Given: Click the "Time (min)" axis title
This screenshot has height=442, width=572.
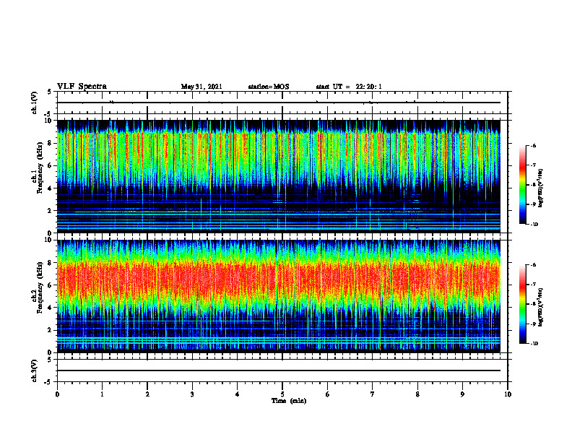Looking at the screenshot, I should [289, 401].
